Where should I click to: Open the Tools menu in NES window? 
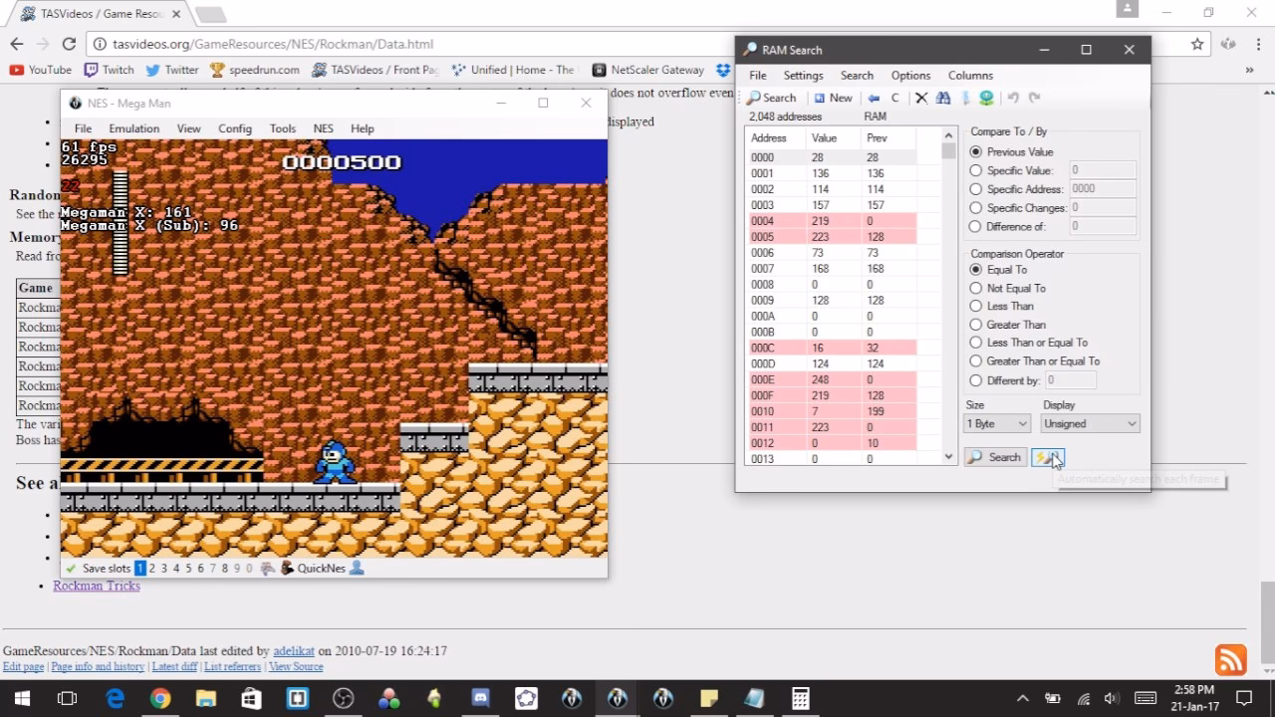tap(283, 128)
